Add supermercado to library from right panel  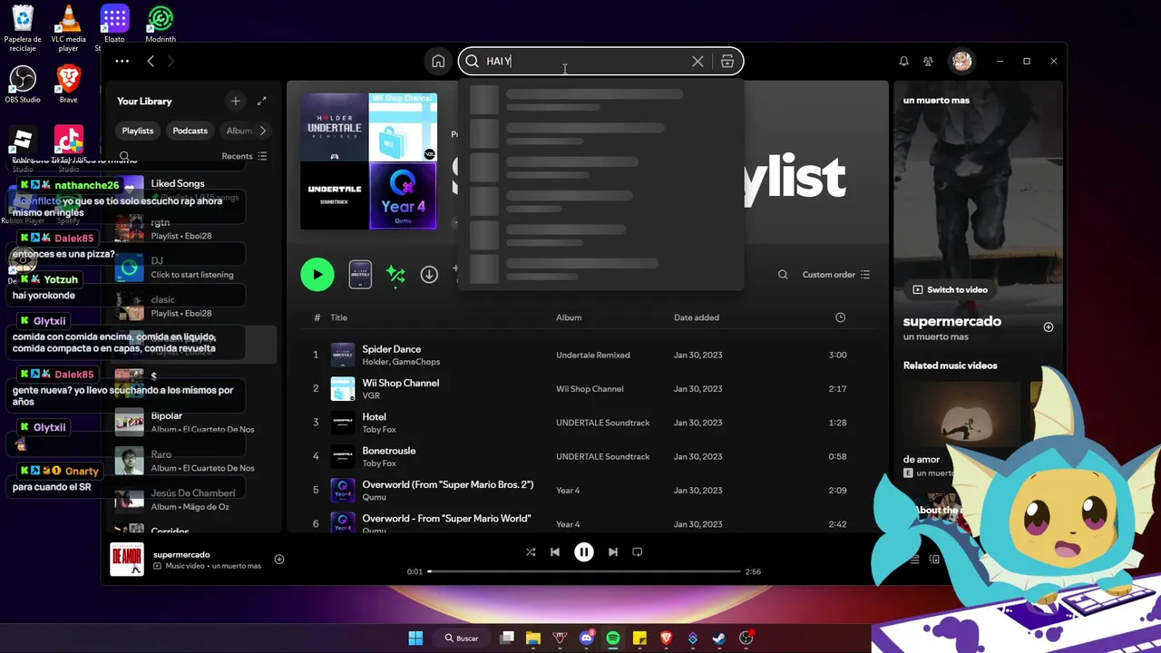pos(1049,326)
